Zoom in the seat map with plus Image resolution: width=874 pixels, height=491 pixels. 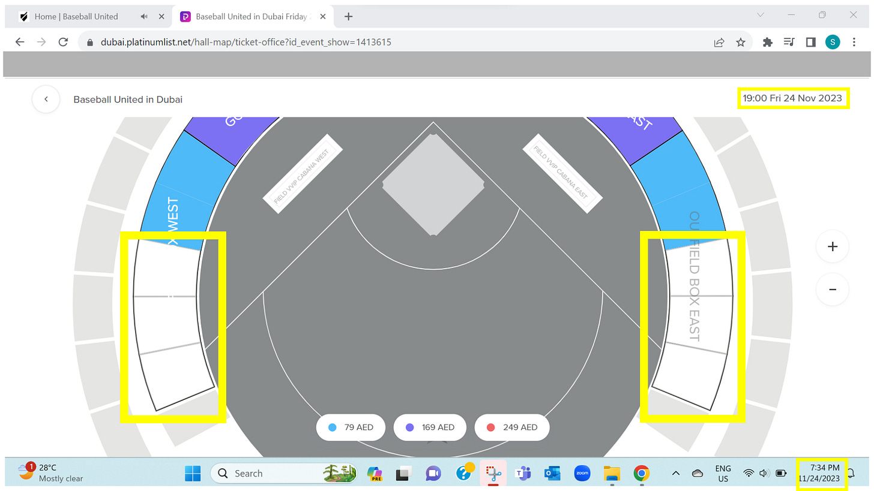(833, 246)
